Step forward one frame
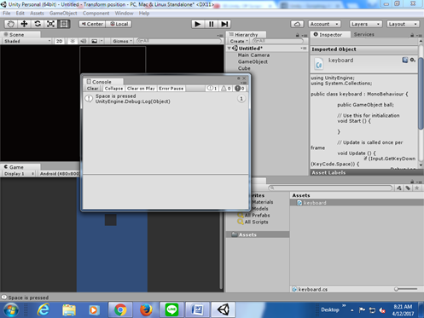Image resolution: width=424 pixels, height=318 pixels. click(x=224, y=24)
